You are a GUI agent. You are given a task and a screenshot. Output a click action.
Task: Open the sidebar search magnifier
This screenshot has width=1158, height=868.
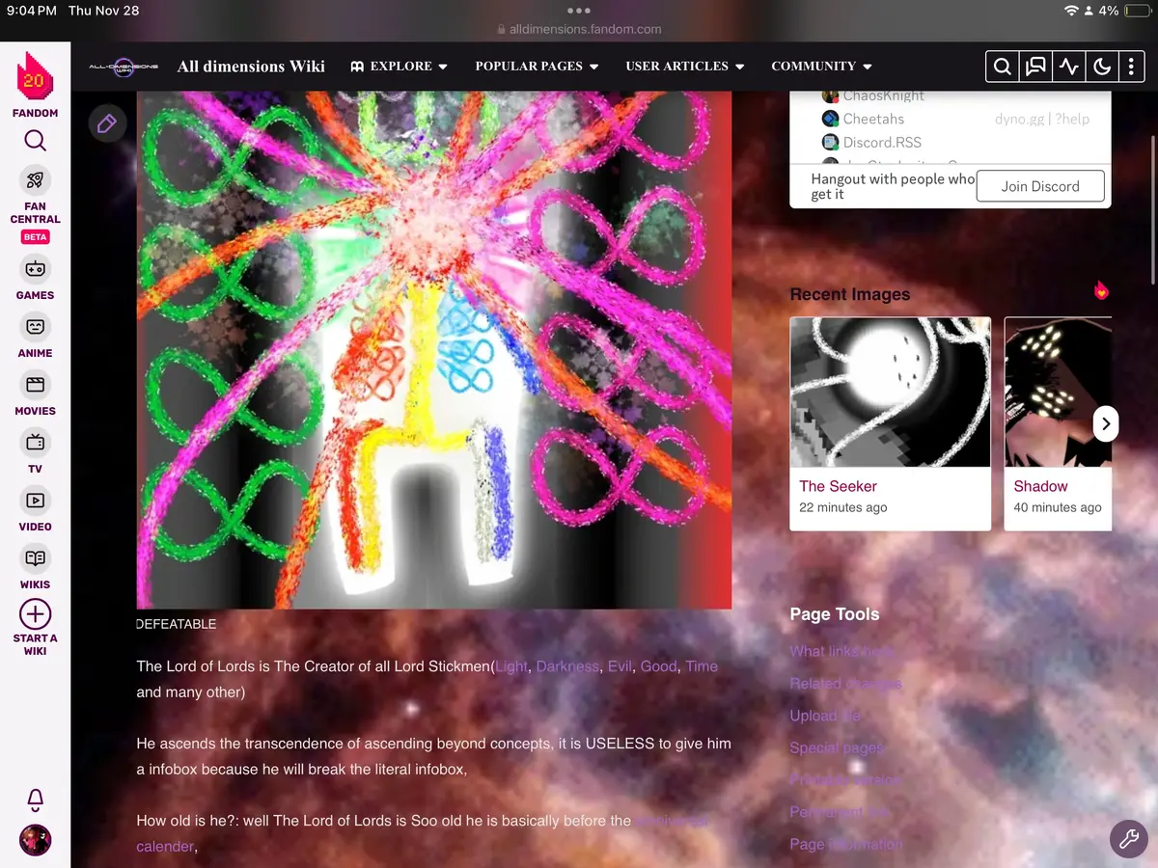(x=35, y=142)
